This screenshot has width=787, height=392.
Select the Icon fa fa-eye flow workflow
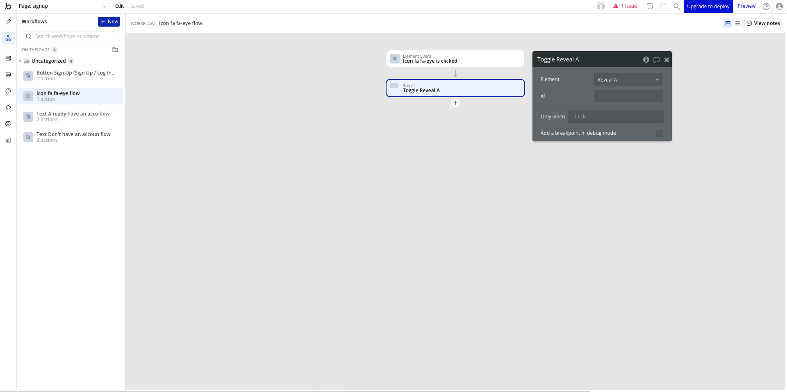click(x=70, y=96)
